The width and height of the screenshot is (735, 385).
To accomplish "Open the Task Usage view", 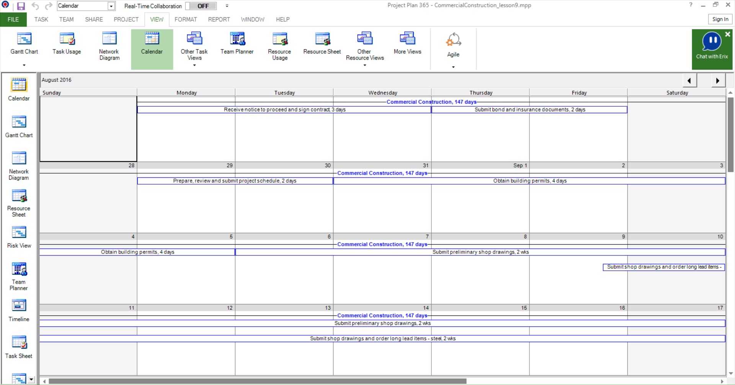I will pyautogui.click(x=66, y=43).
